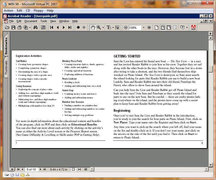Image resolution: width=216 pixels, height=180 pixels.
Task: Click the round minus zoom out button
Action: (125, 27)
